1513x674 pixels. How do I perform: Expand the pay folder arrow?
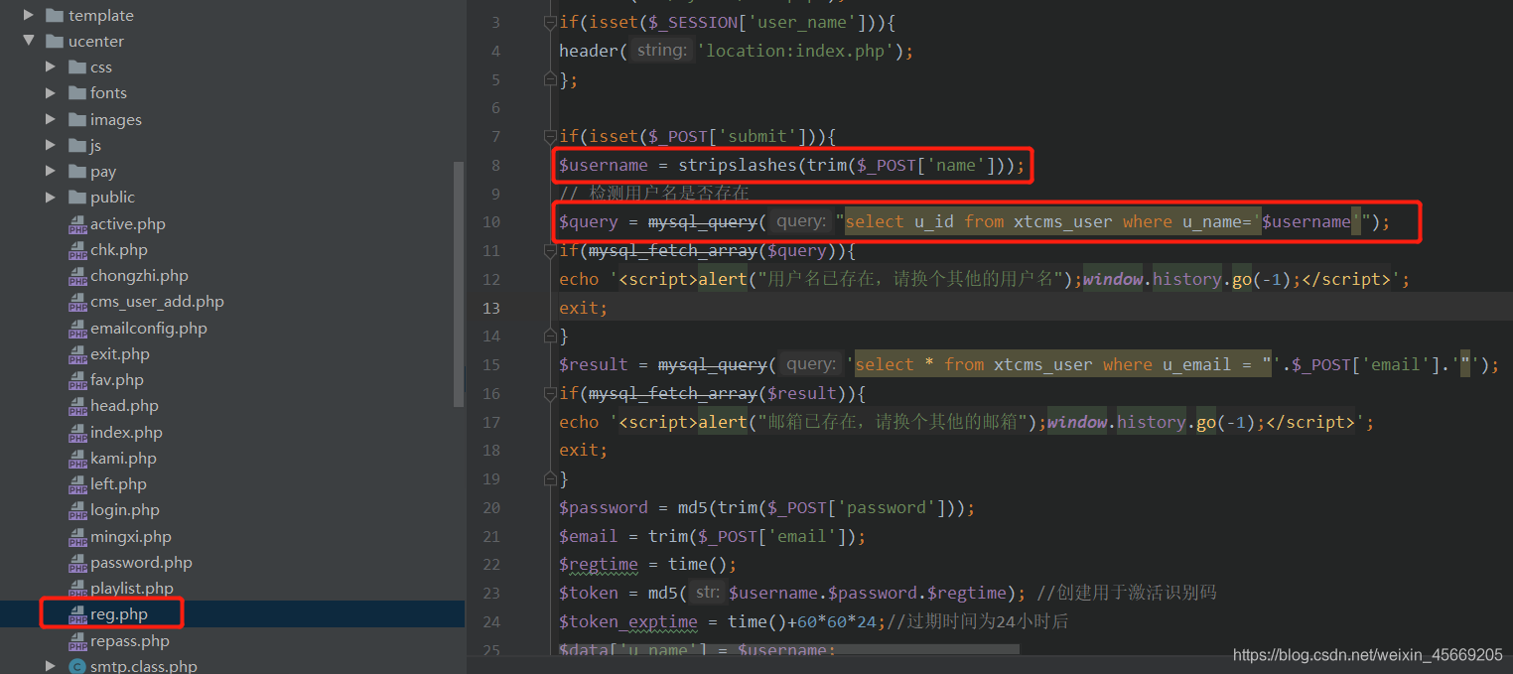pos(51,172)
